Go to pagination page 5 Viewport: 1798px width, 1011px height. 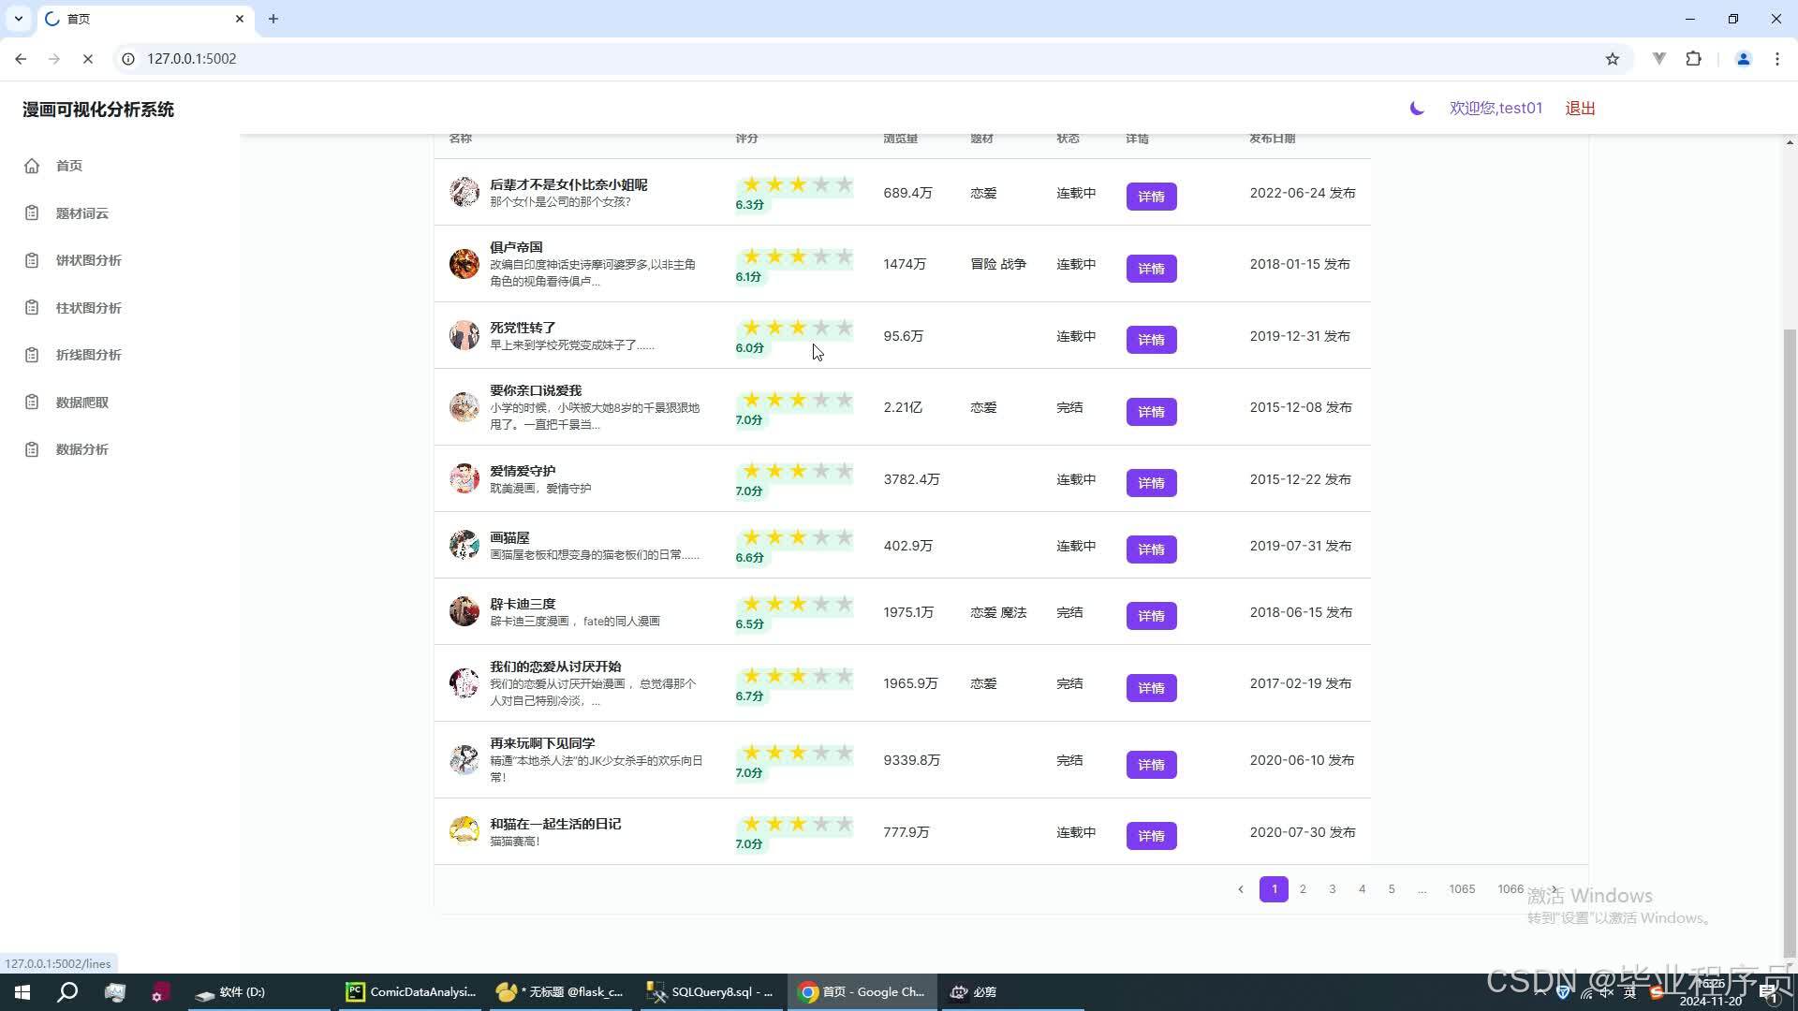(1392, 889)
